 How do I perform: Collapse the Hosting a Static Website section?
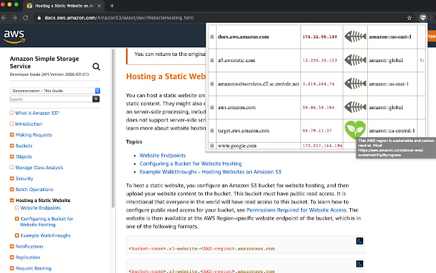[12, 200]
